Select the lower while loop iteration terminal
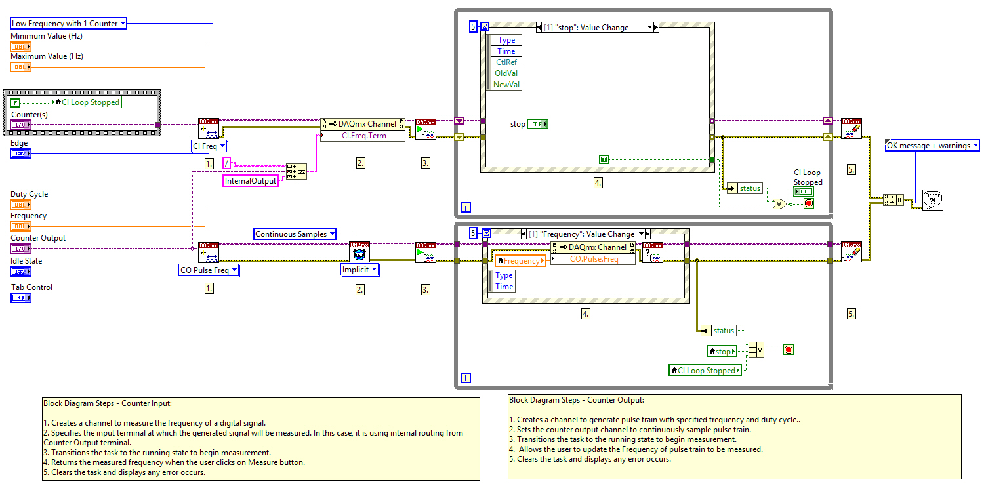This screenshot has width=986, height=488. tap(466, 378)
